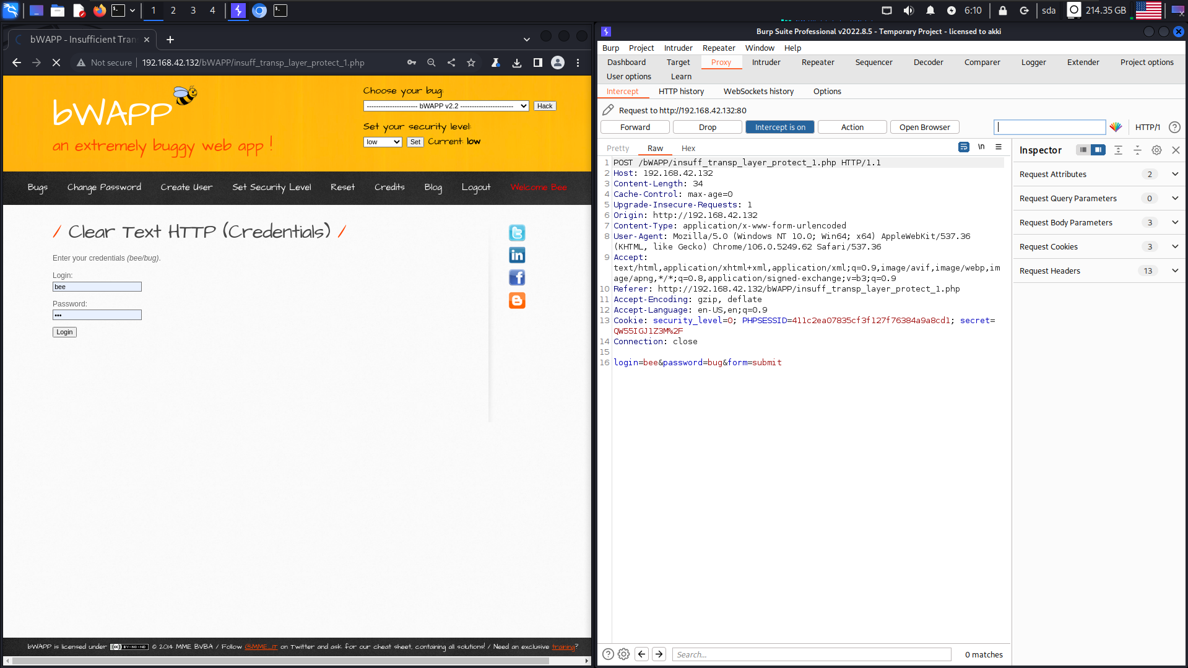
Task: Switch to HTTP history tab
Action: point(681,91)
